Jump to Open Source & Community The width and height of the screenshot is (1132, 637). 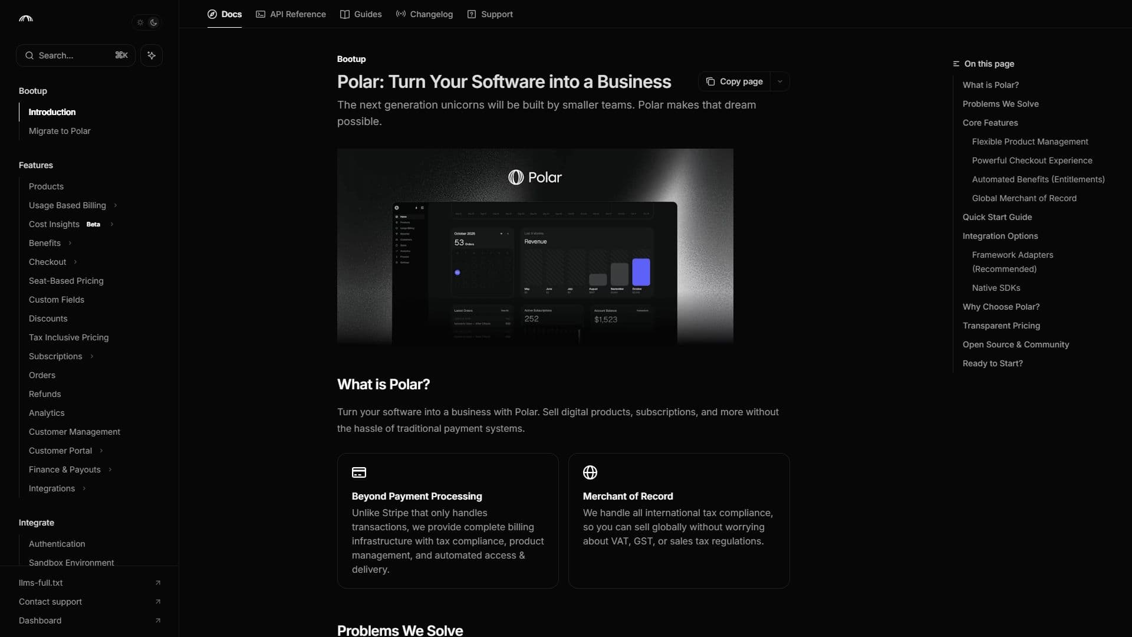[1015, 344]
